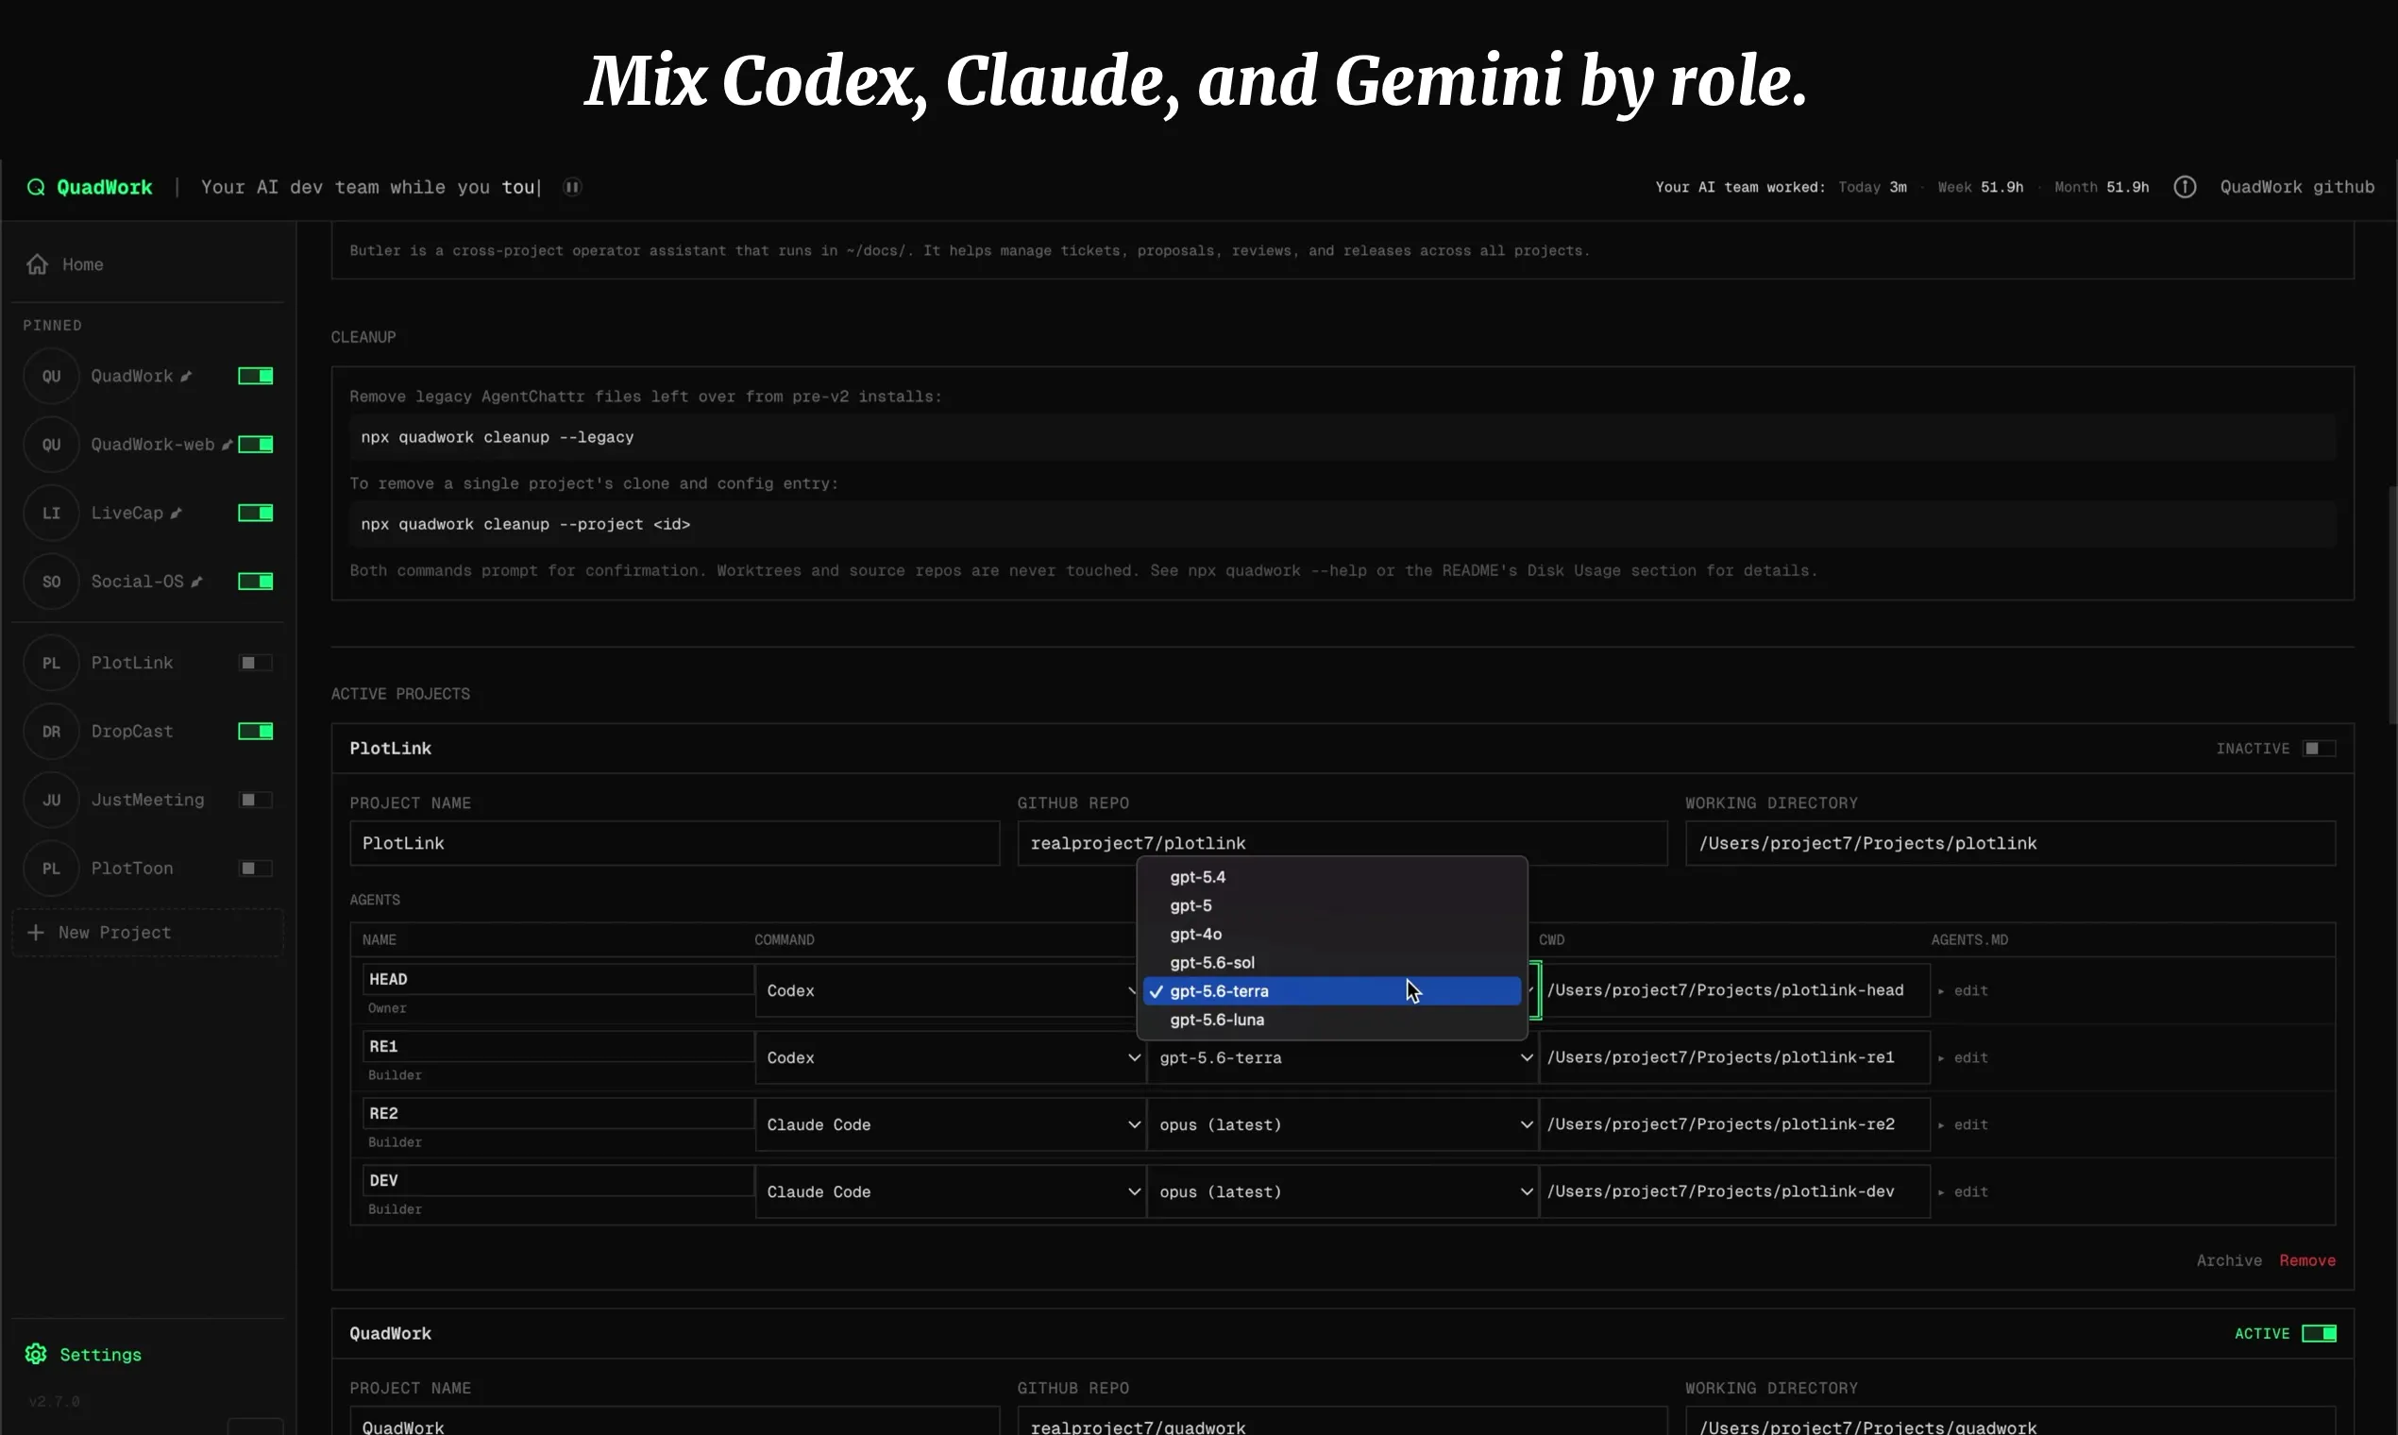Screen dimensions: 2398x1435
Task: Edit Social-OS name pencil icon
Action: click(196, 582)
